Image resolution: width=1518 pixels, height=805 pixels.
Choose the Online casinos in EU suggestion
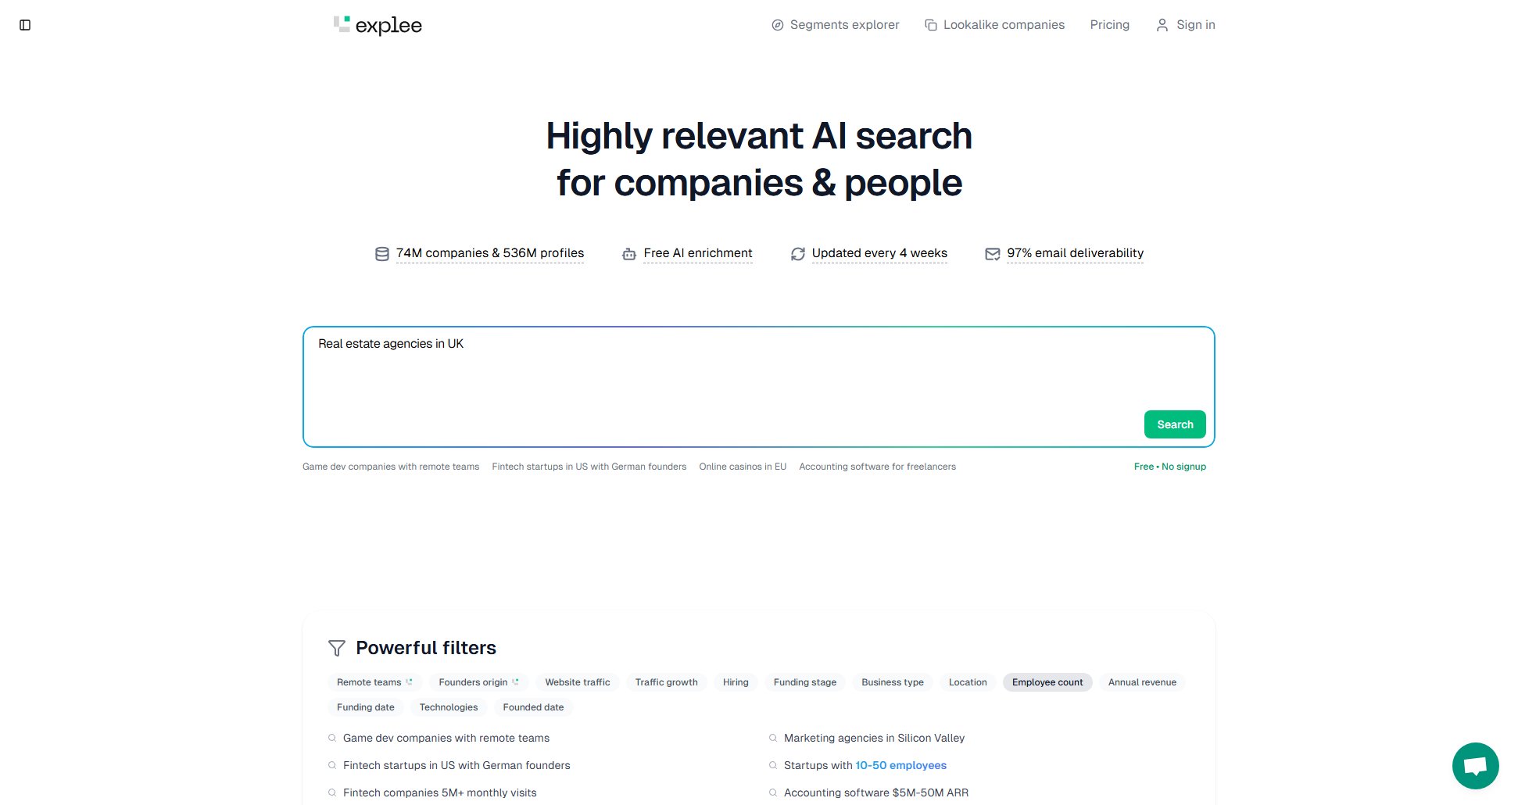[x=742, y=467]
